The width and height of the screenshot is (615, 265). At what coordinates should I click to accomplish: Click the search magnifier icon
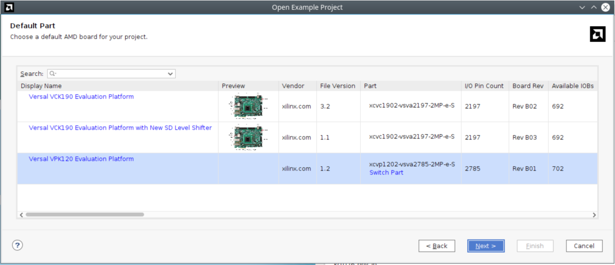(52, 74)
